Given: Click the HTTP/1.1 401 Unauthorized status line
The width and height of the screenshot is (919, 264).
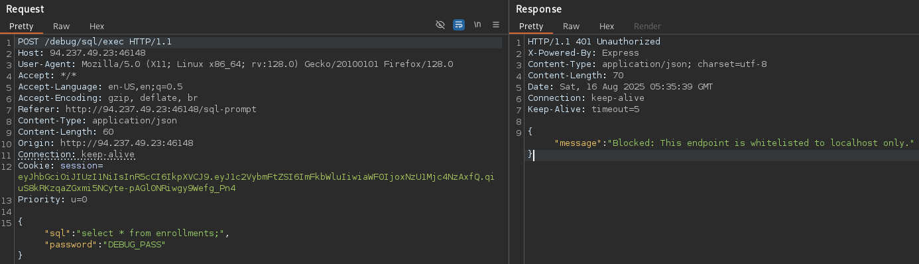Looking at the screenshot, I should coord(594,42).
